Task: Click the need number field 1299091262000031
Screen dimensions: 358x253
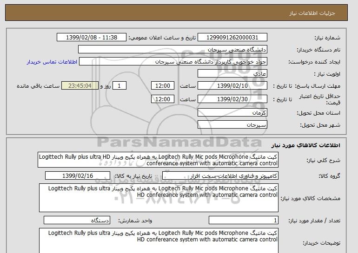Action: pyautogui.click(x=232, y=38)
